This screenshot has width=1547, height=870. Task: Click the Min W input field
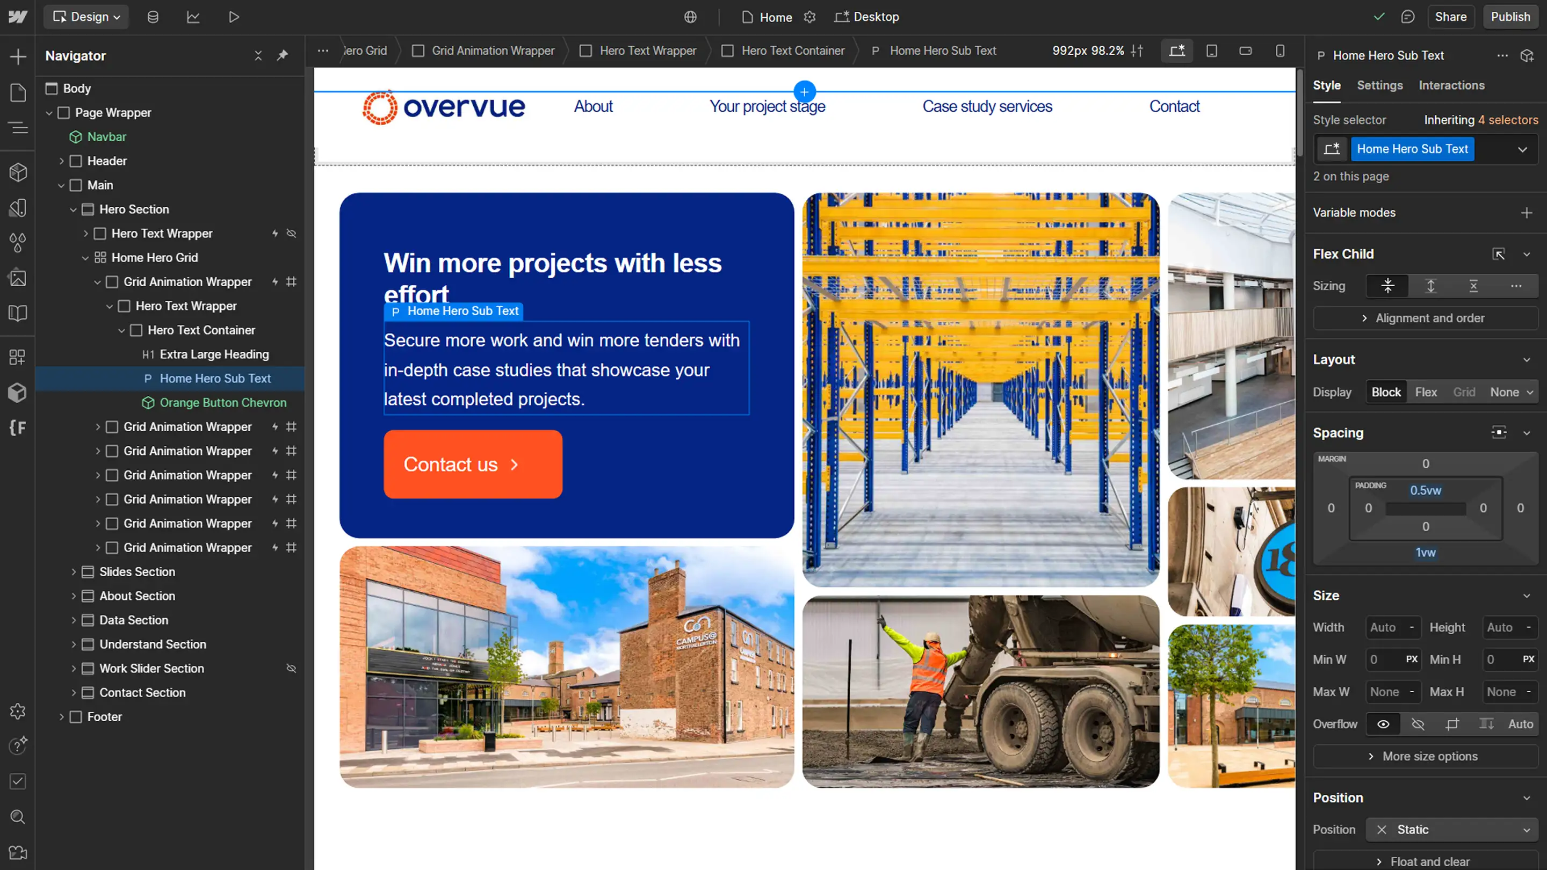1384,660
